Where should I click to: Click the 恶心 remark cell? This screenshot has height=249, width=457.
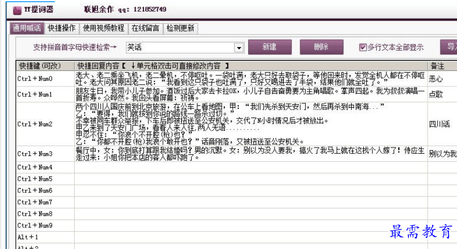coord(443,79)
